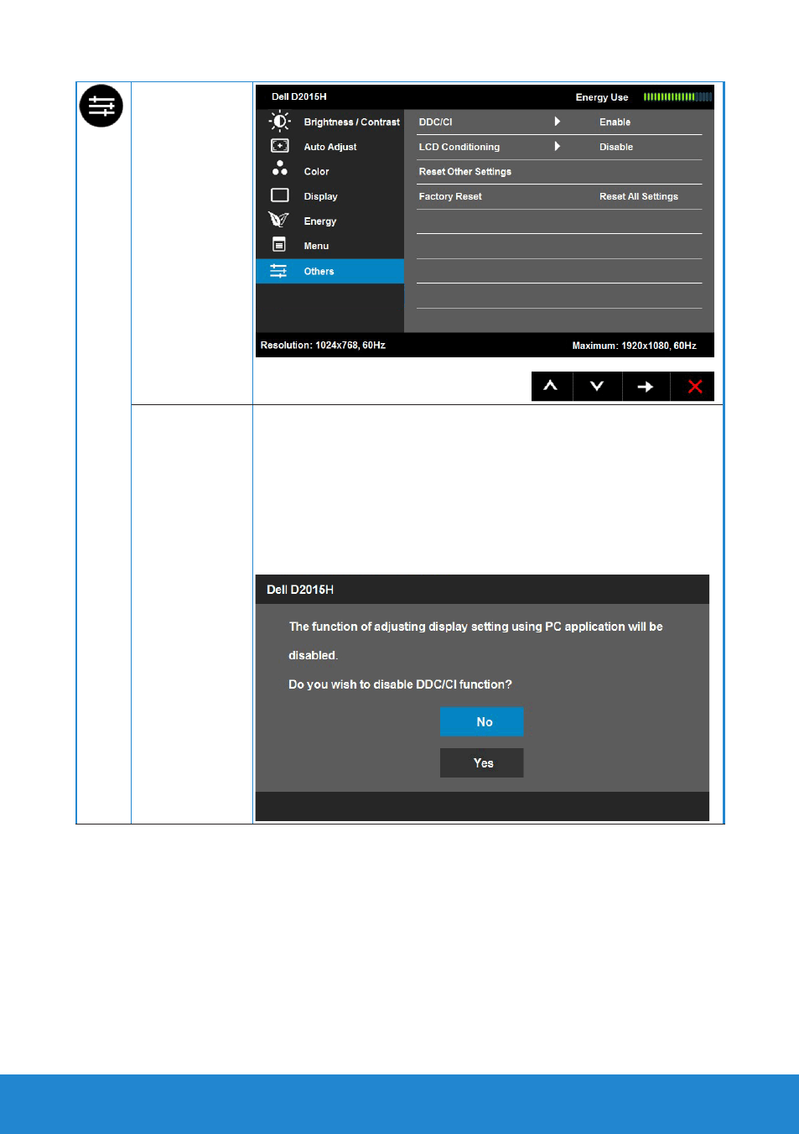This screenshot has height=1134, width=799.
Task: Choose Reset Other Settings
Action: 465,172
